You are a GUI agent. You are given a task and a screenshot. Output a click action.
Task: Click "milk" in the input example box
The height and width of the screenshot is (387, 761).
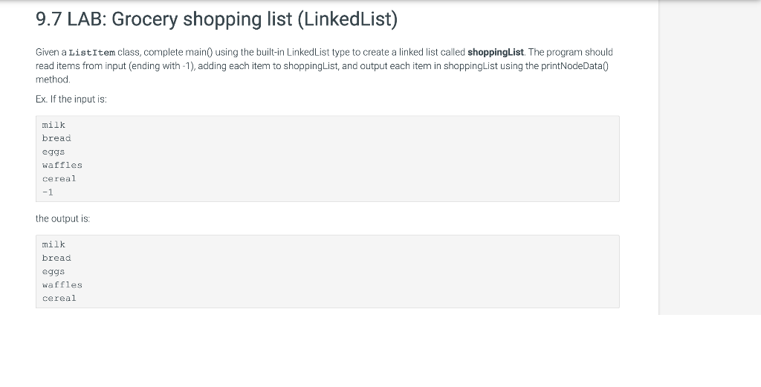[54, 125]
